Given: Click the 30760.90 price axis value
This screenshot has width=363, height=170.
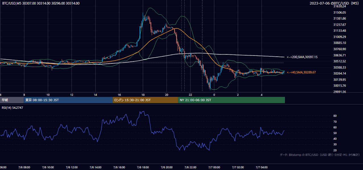Looking at the screenshot, I should (x=339, y=49).
